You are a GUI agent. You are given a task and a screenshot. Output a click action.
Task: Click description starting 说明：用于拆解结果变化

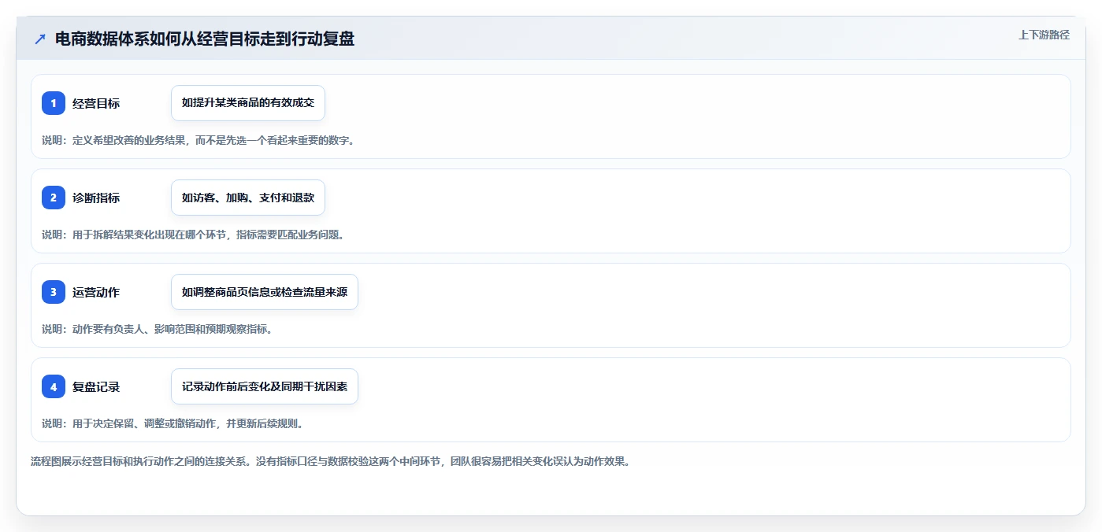(x=193, y=235)
